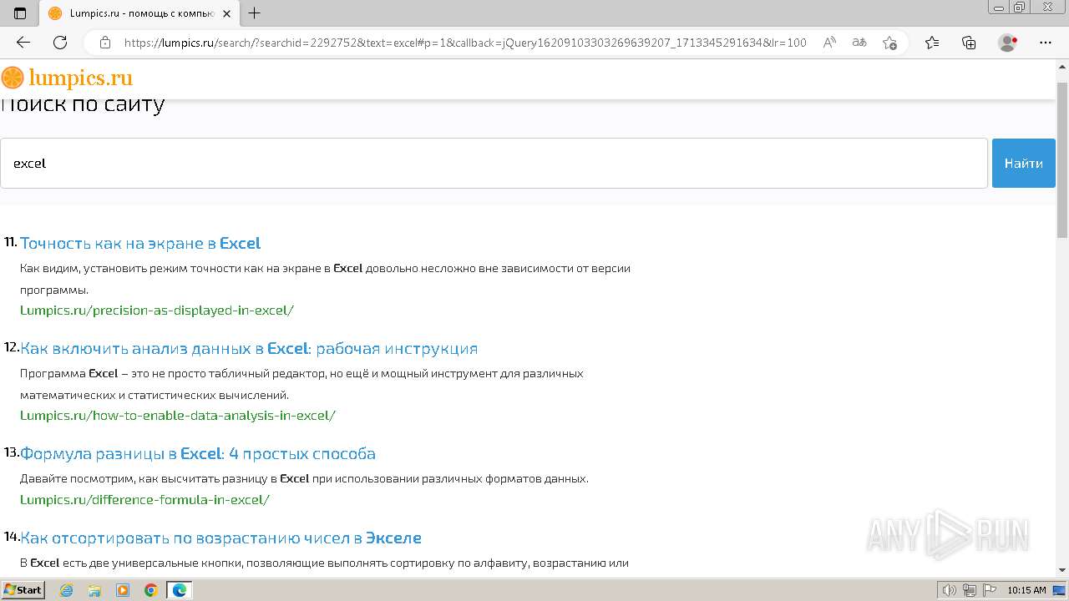Click scrollbar down arrow

[x=1062, y=570]
